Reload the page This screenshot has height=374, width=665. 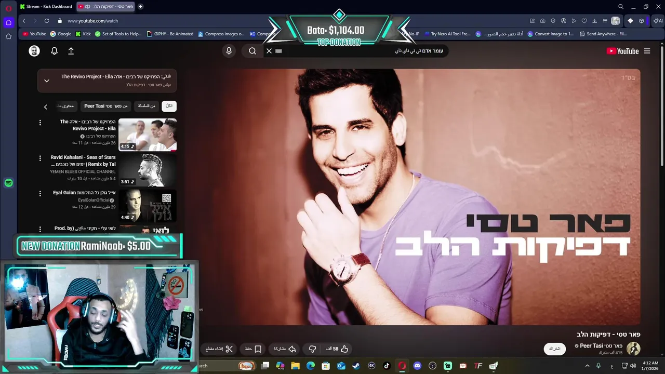pyautogui.click(x=47, y=21)
